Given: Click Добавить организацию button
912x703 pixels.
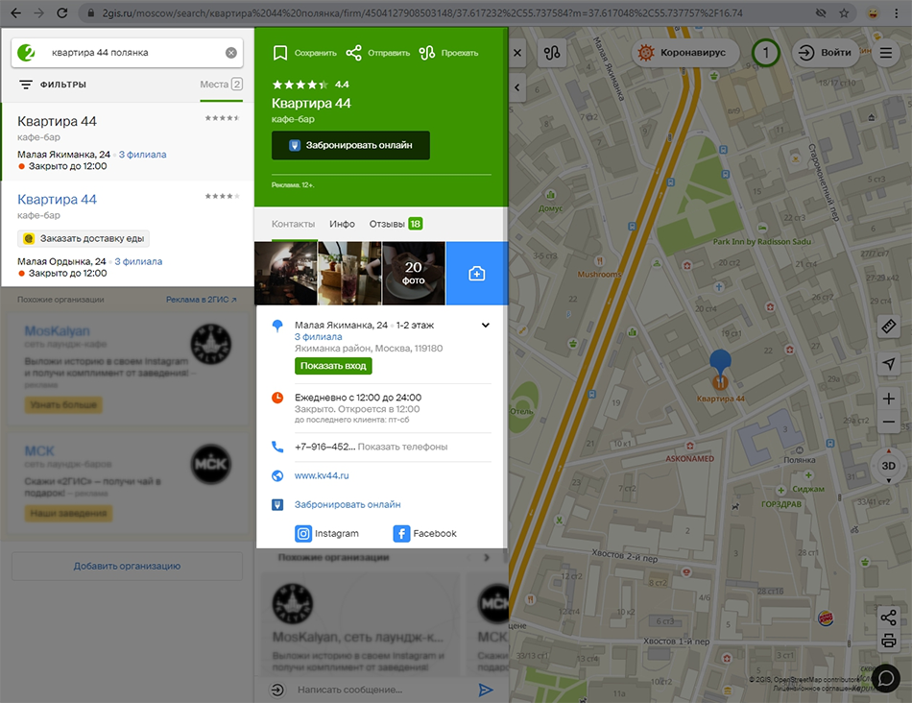Looking at the screenshot, I should coord(127,567).
